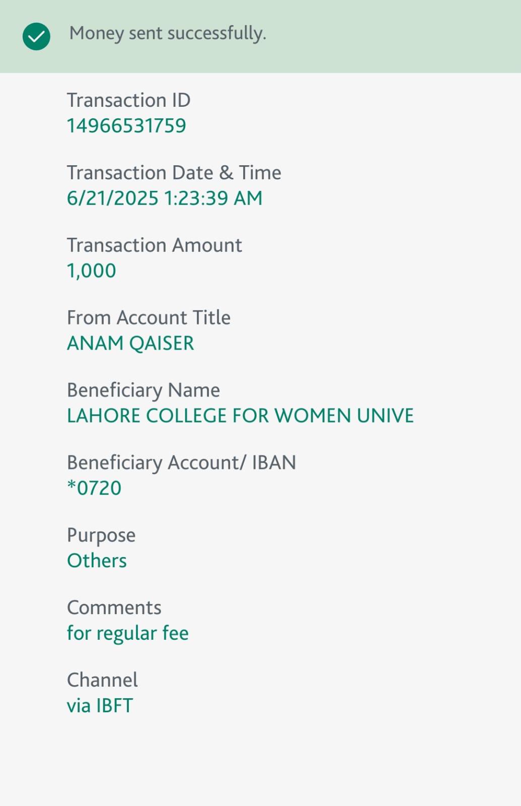Screen dimensions: 521x806
Task: Click the date value 6/21/2025 1:23:39 AM
Action: 165,198
